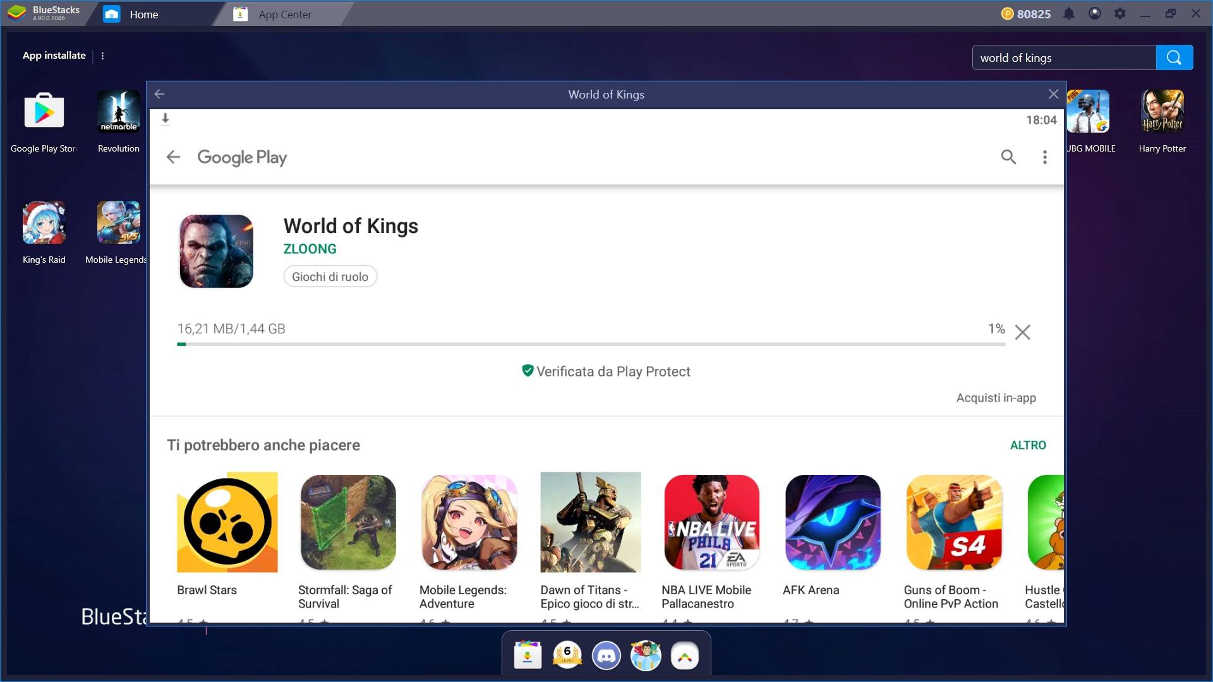
Task: Click the Acquisti in-app text
Action: coord(996,398)
